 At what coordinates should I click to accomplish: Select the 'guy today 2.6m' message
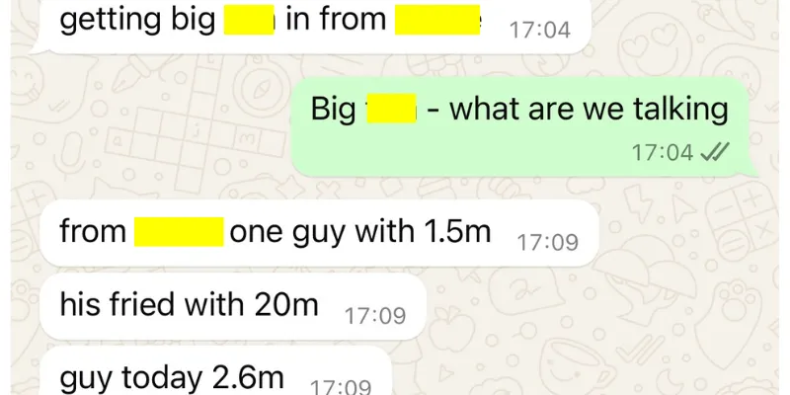pyautogui.click(x=215, y=372)
